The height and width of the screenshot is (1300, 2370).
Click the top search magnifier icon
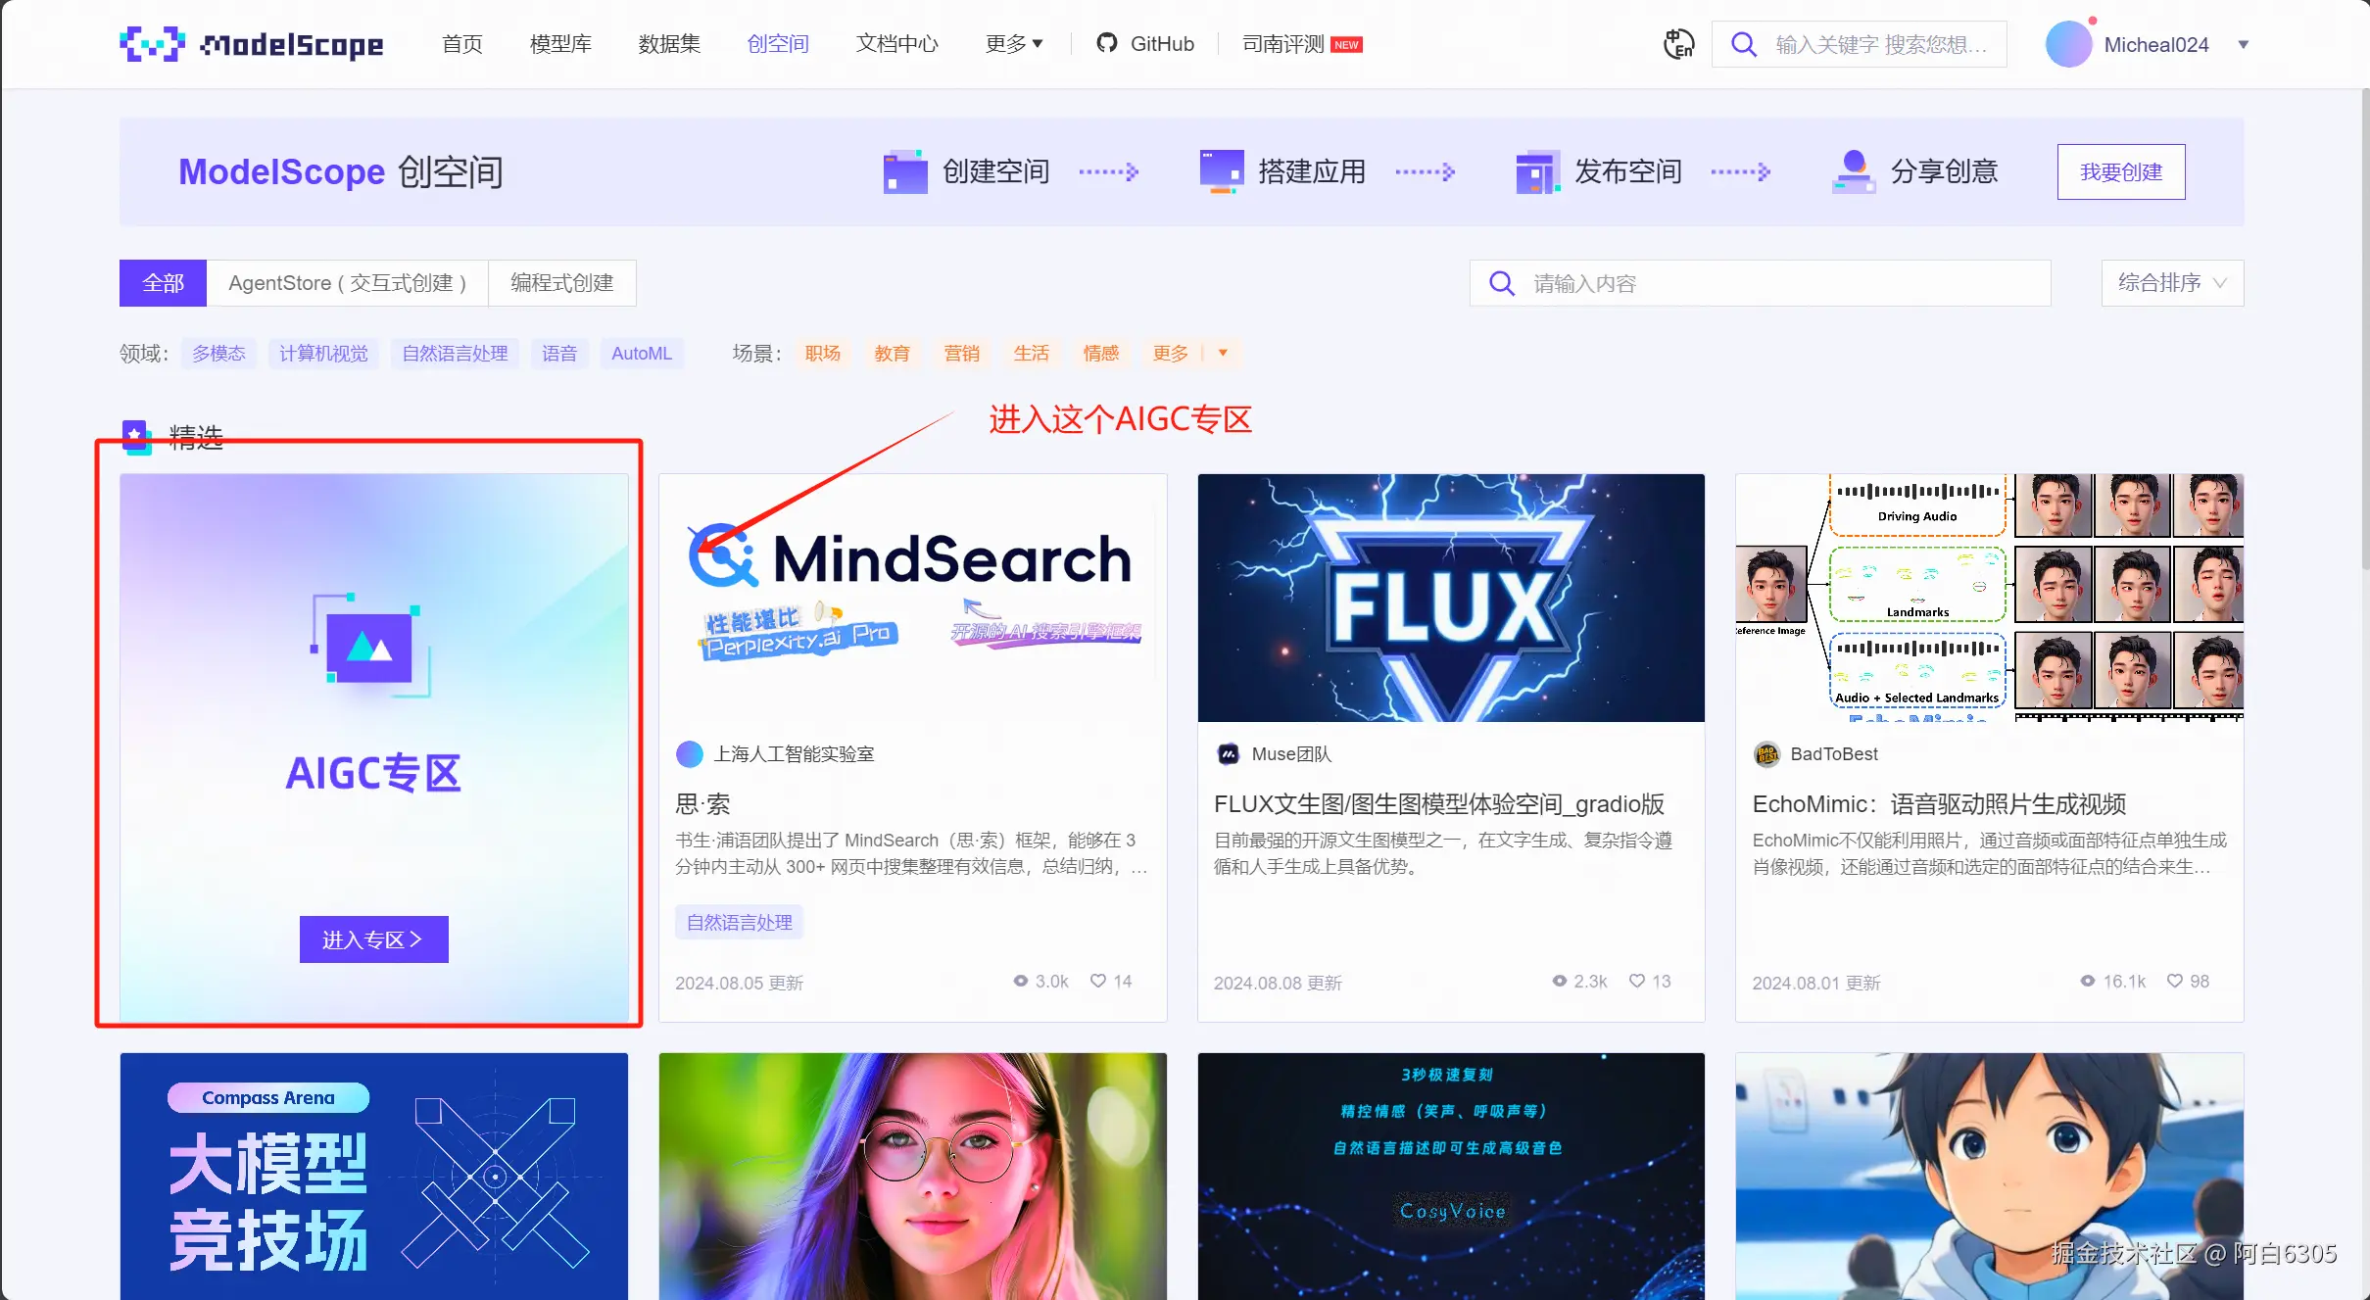pos(1743,45)
